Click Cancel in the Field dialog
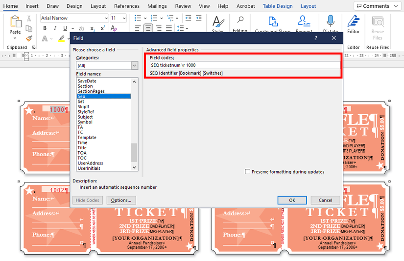 click(326, 200)
